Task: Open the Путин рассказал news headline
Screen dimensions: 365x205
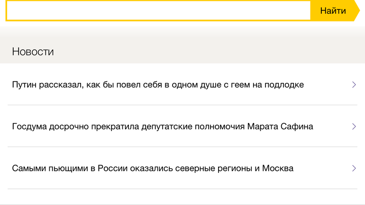Action: click(158, 85)
